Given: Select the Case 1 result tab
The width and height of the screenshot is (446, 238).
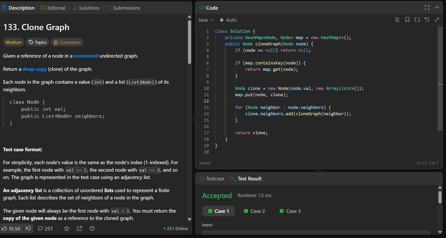Looking at the screenshot, I should coord(219,211).
